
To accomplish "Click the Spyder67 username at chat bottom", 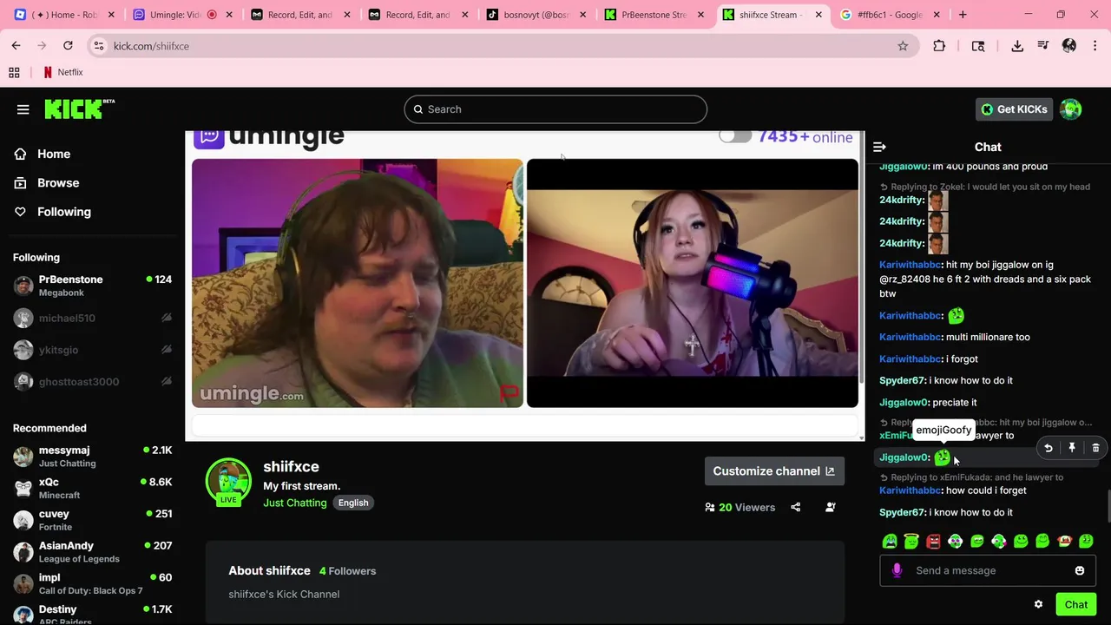I will (902, 512).
